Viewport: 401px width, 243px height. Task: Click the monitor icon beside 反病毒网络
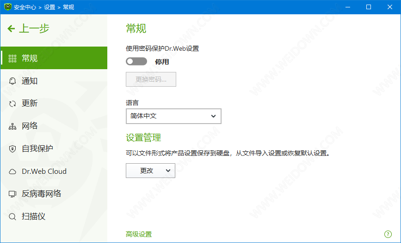pyautogui.click(x=12, y=194)
